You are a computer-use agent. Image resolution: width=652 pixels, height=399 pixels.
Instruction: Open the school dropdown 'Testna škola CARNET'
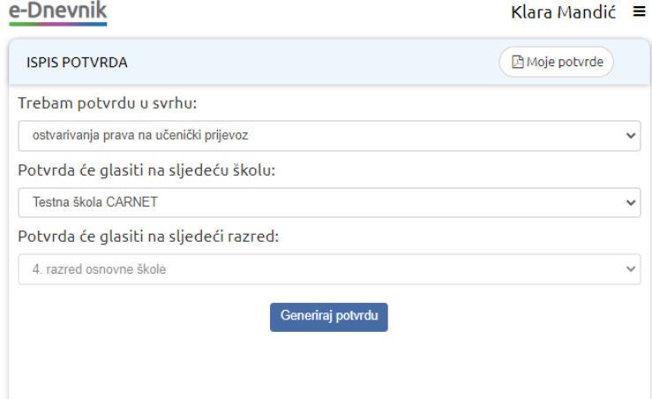pos(329,202)
